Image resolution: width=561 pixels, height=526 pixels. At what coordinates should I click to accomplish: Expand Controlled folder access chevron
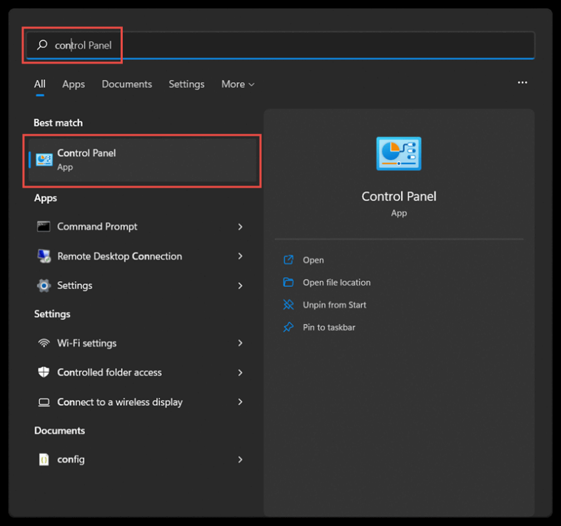(241, 373)
